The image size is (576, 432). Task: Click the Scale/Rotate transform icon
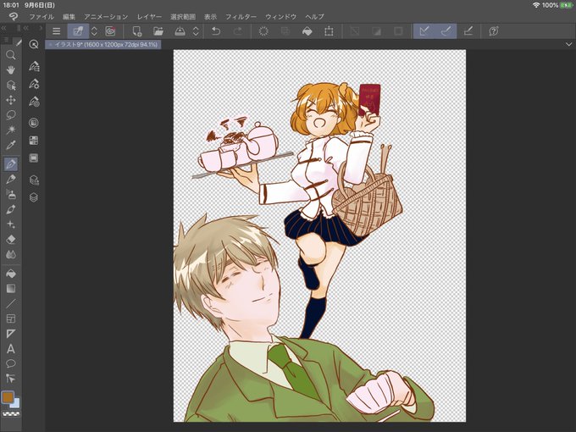click(x=329, y=31)
